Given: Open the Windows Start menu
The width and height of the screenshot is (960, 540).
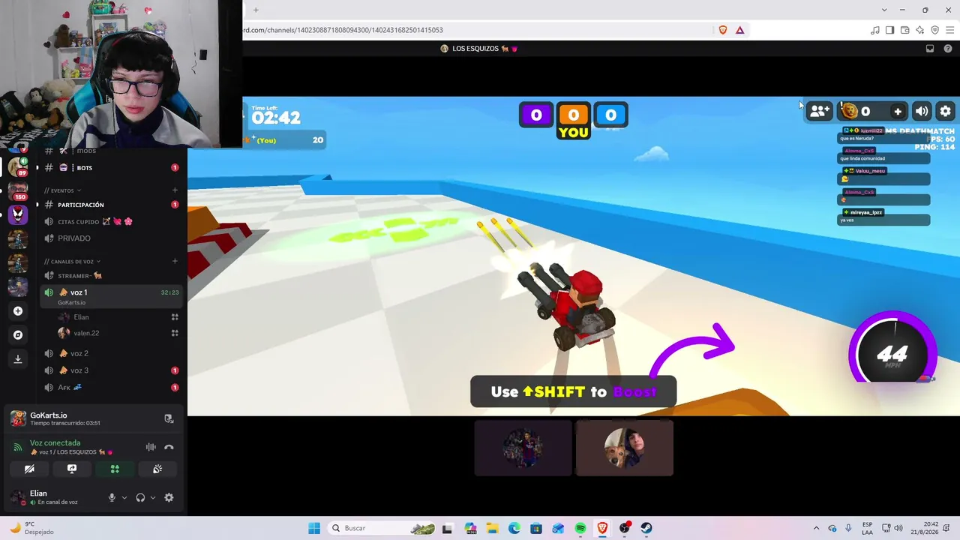Looking at the screenshot, I should click(x=314, y=528).
